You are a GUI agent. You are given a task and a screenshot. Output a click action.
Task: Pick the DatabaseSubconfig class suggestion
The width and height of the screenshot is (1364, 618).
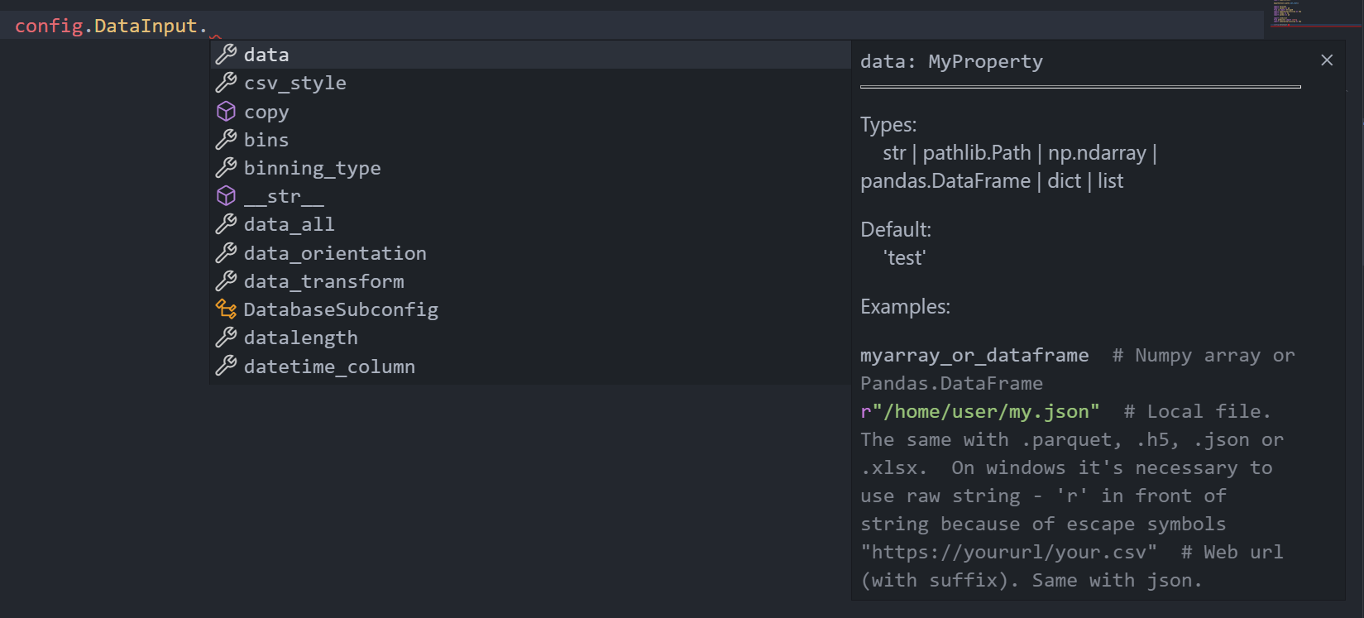pos(530,309)
